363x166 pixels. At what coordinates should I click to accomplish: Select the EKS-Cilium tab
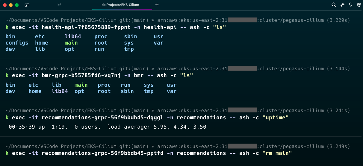pyautogui.click(x=119, y=5)
